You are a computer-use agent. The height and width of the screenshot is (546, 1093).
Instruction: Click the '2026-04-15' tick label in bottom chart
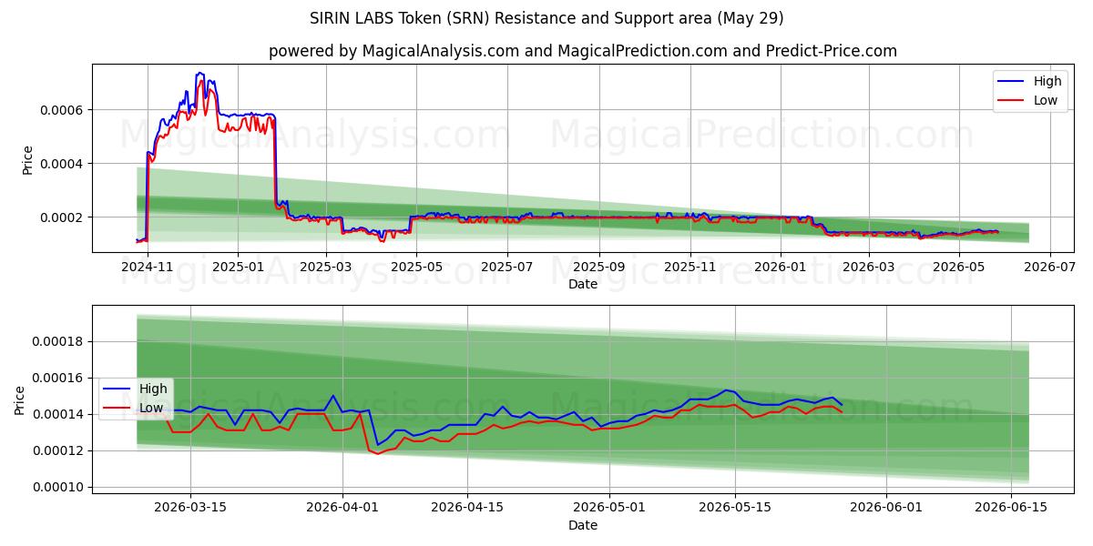point(467,509)
